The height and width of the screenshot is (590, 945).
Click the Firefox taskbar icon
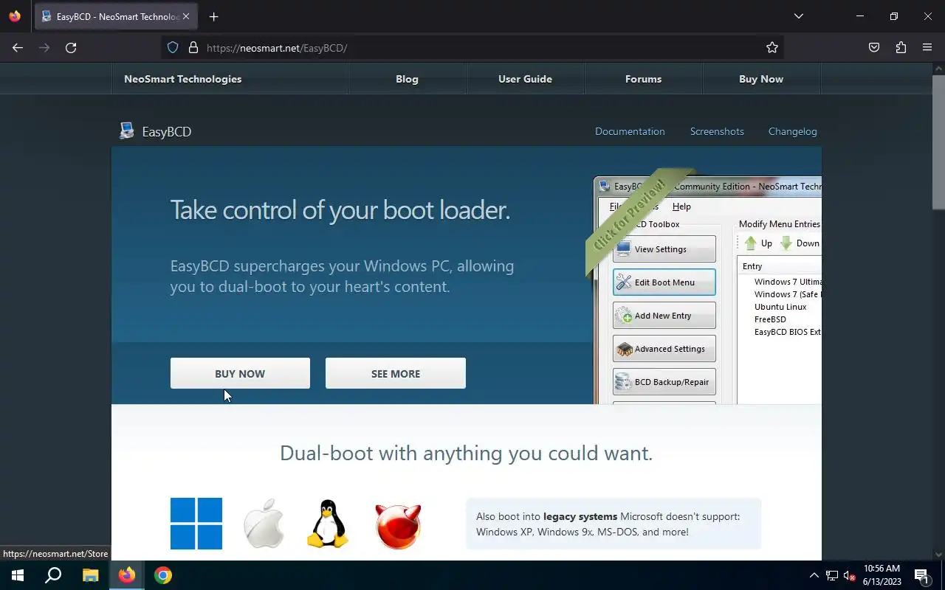coord(127,575)
